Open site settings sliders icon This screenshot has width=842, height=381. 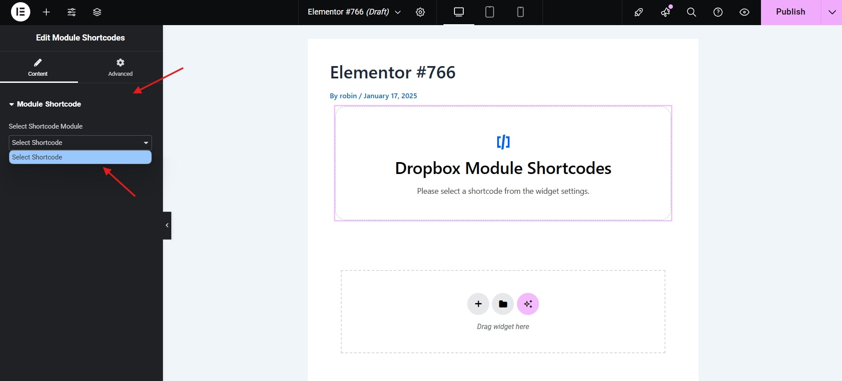pyautogui.click(x=71, y=12)
